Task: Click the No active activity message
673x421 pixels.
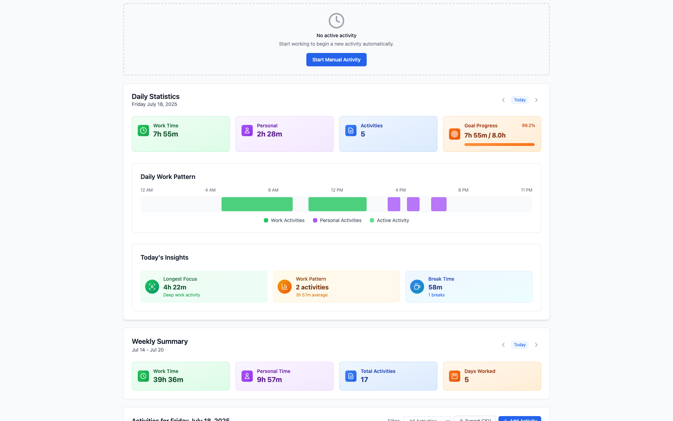Action: tap(336, 35)
